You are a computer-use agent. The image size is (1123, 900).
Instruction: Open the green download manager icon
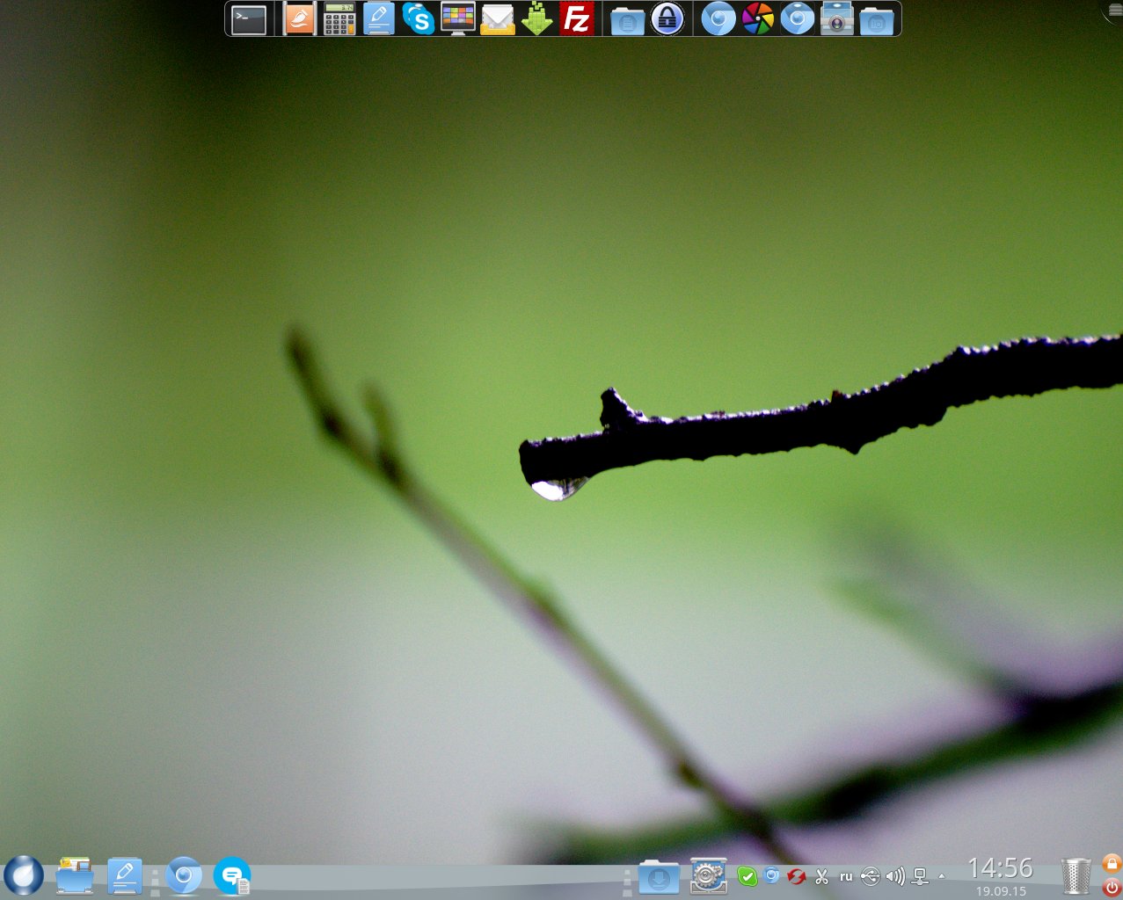(536, 19)
